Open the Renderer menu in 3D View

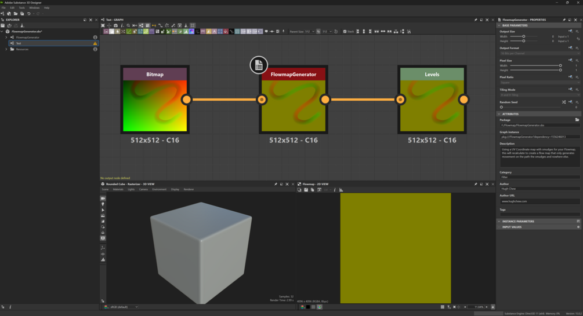(x=189, y=189)
